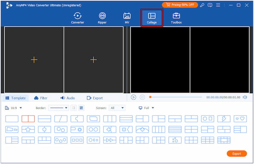This screenshot has width=254, height=164.
Task: Select the two vertical halves template
Action: pyautogui.click(x=28, y=119)
